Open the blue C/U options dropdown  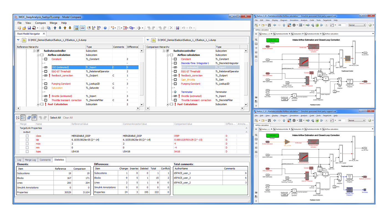coord(132,28)
